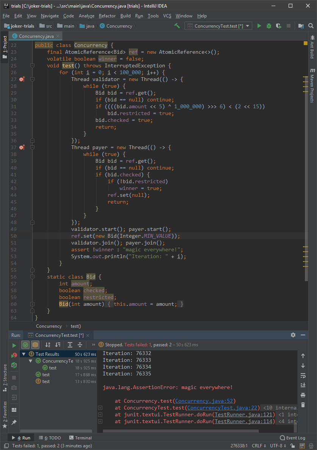The width and height of the screenshot is (317, 450).
Task: Close the ConcurrencyTest.test run tab
Action: [87, 335]
